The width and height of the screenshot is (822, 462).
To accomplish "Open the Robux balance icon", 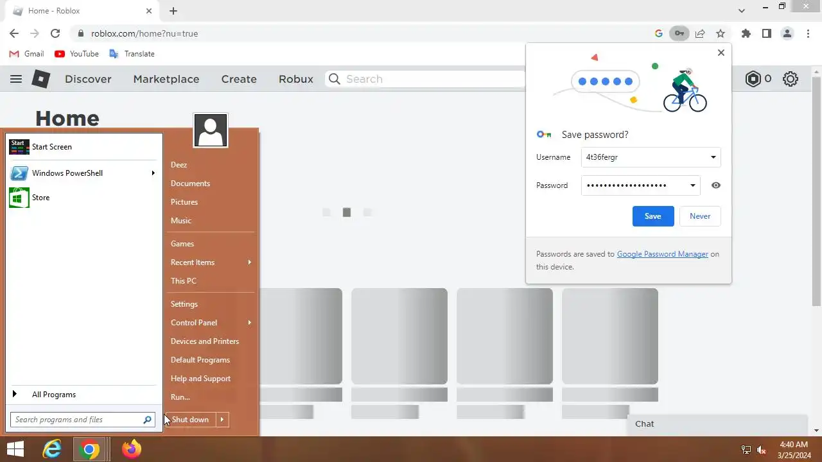I will pos(753,79).
